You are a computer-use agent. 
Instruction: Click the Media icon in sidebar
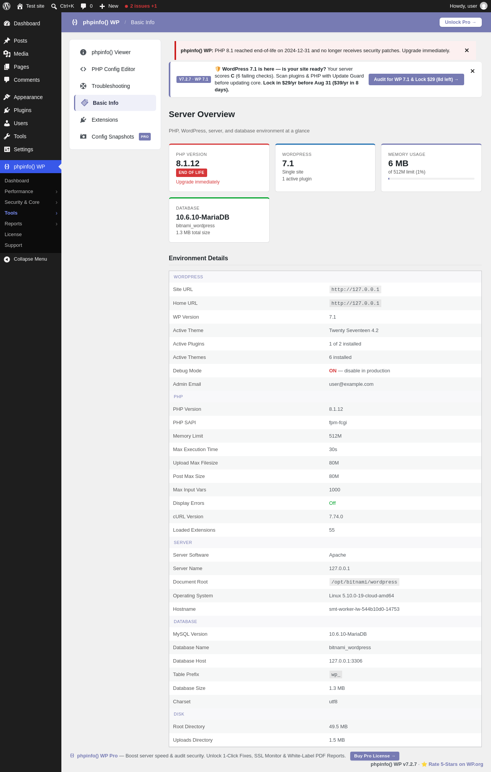7,54
